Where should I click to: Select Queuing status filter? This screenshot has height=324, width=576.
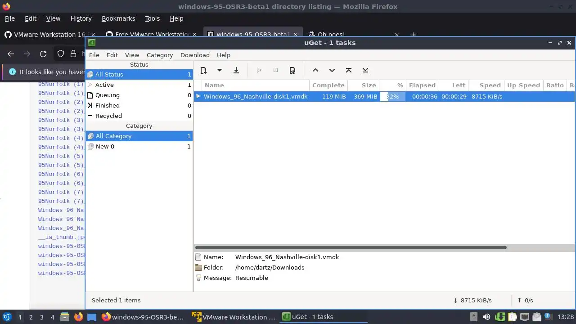[139, 95]
